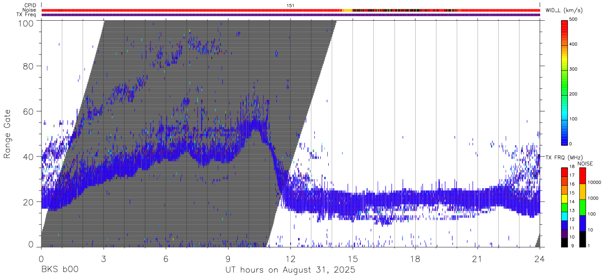Click the purple TX Freq strip above the plot
607x280 pixels.
tap(291, 15)
